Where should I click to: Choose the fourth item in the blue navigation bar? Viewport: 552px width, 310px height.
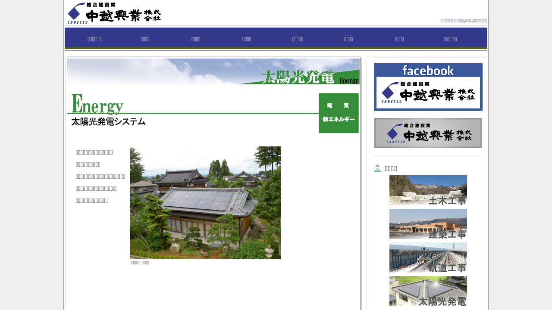[247, 39]
